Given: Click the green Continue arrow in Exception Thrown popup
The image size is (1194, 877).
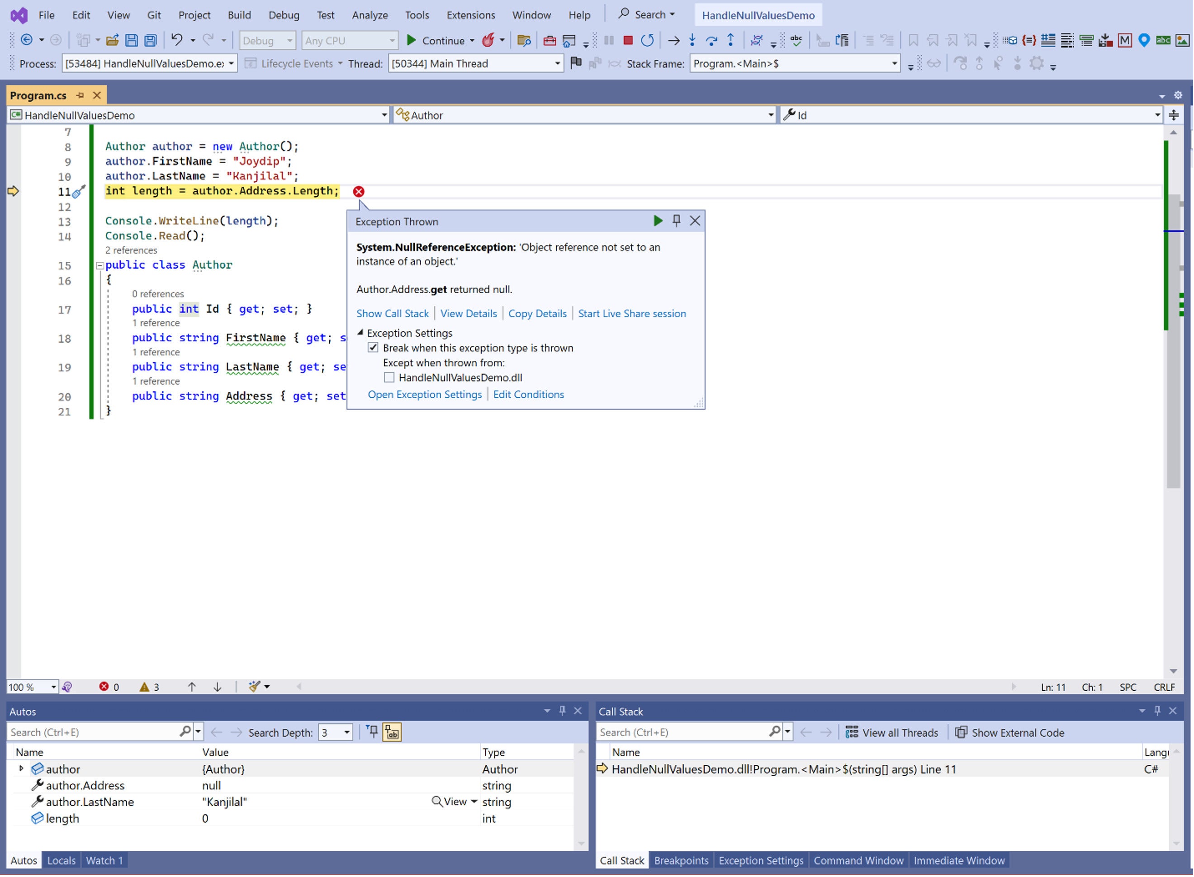Looking at the screenshot, I should point(658,221).
